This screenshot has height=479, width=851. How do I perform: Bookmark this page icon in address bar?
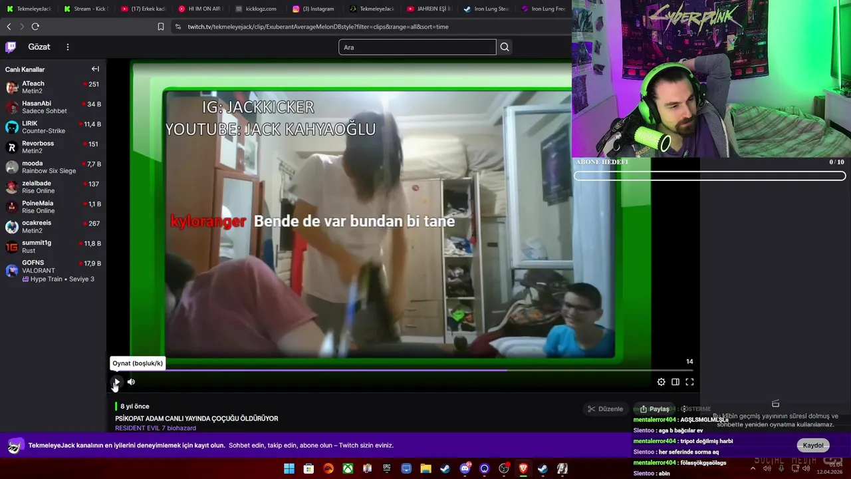(161, 27)
